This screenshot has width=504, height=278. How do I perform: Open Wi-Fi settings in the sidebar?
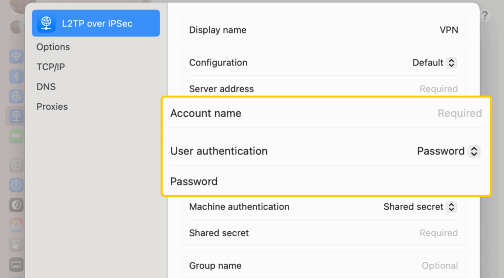pyautogui.click(x=17, y=57)
